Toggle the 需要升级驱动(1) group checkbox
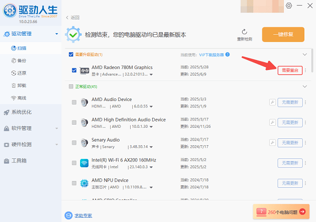Image resolution: width=316 pixels, height=222 pixels. (x=71, y=54)
